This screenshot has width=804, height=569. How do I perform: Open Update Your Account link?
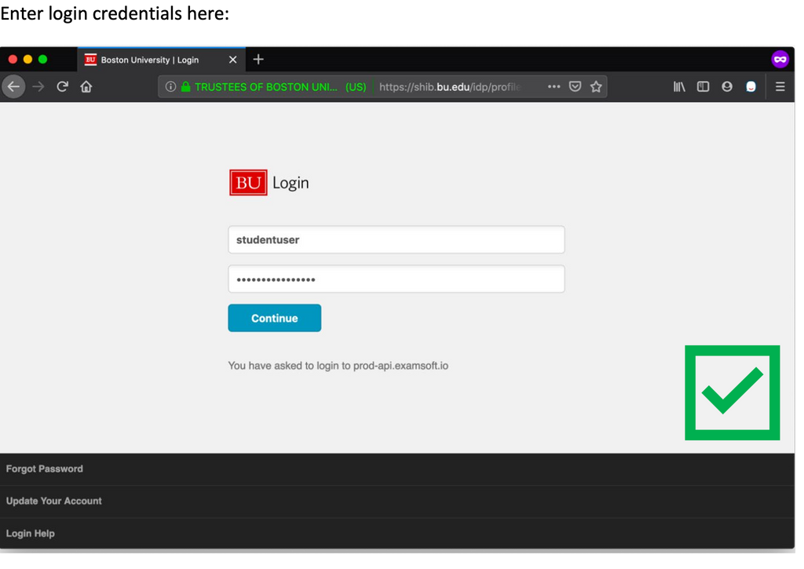pos(54,501)
